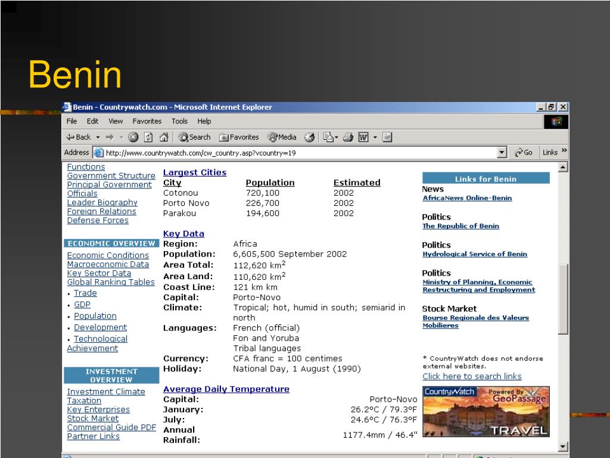Viewport: 610px width, 458px height.
Task: Click the Mail toolbar icon
Action: tap(328, 137)
